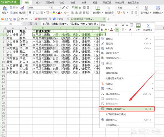The width and height of the screenshot is (164, 137).
Task: Open the ribbon font size dropdown
Action: (60, 8)
